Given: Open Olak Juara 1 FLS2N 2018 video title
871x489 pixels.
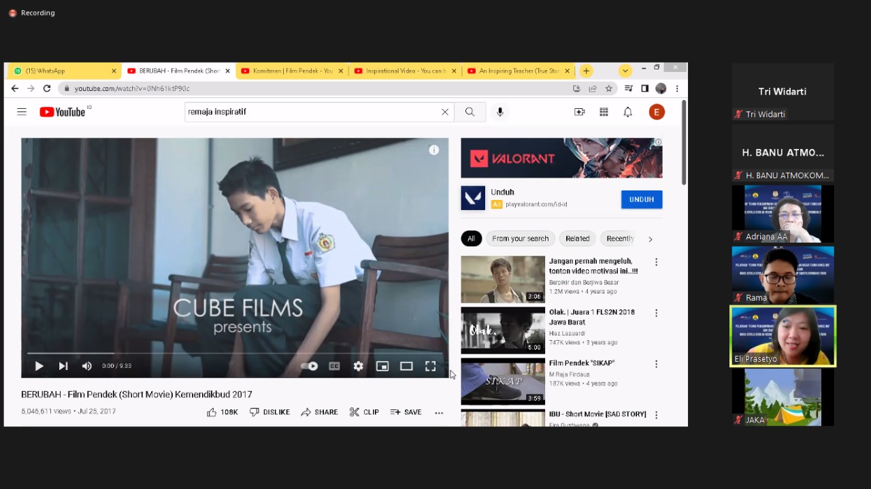Looking at the screenshot, I should coord(592,317).
